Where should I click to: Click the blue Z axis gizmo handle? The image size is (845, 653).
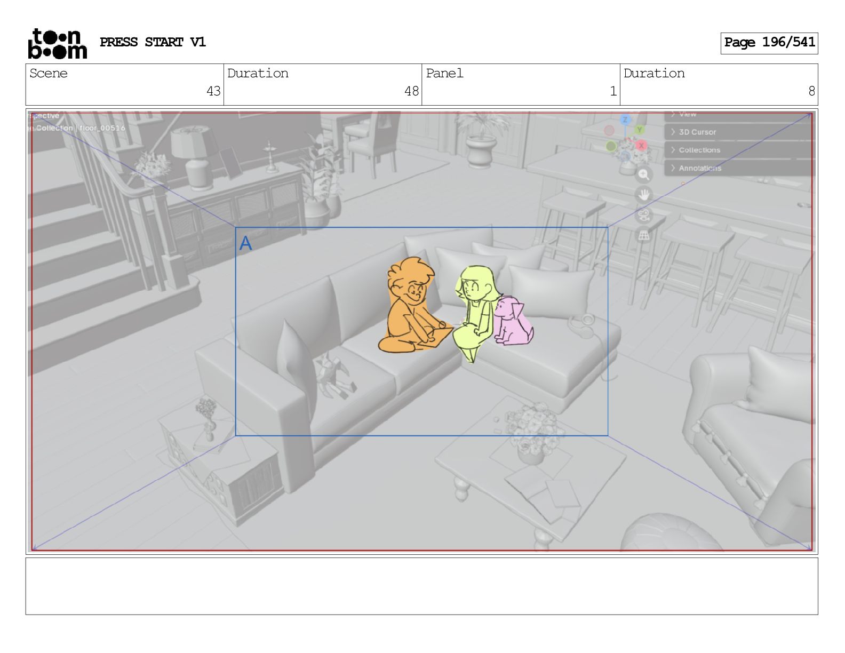coord(625,120)
